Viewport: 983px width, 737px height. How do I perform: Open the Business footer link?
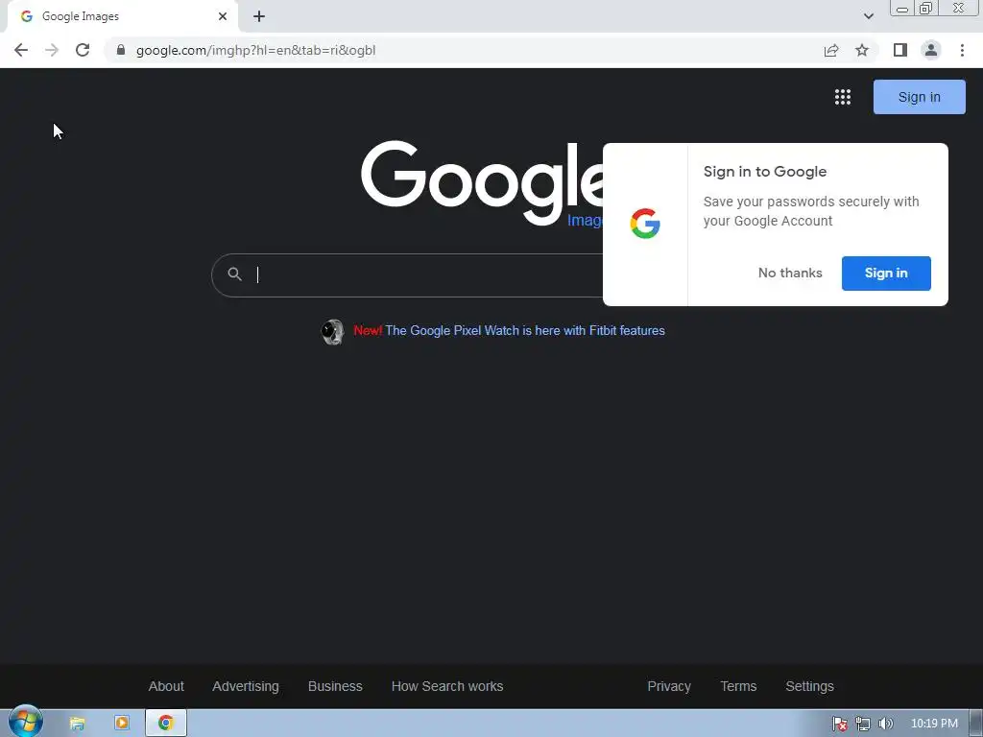pos(335,686)
